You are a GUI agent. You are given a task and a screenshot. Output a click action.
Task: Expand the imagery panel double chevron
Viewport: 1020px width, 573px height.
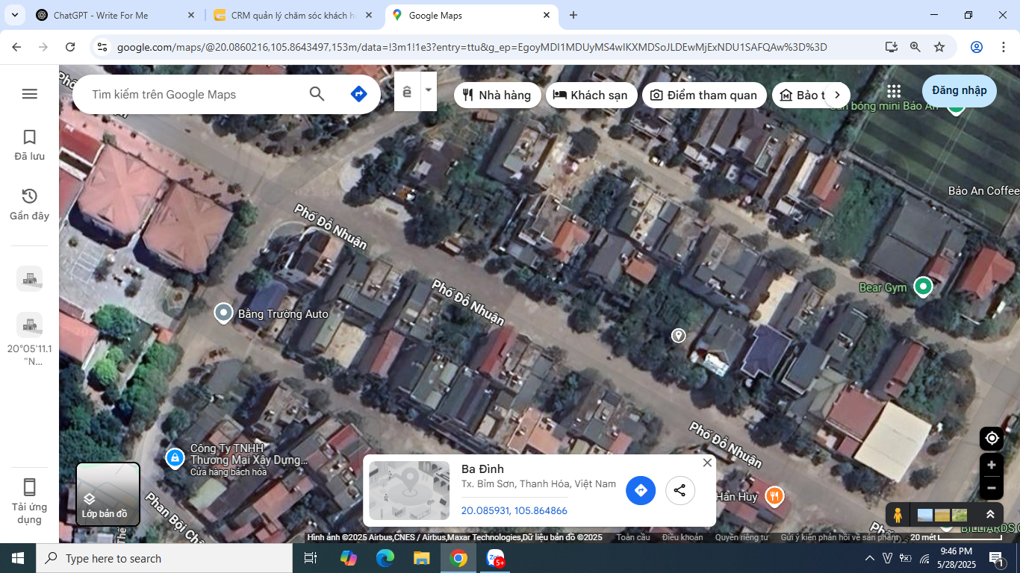coord(990,515)
